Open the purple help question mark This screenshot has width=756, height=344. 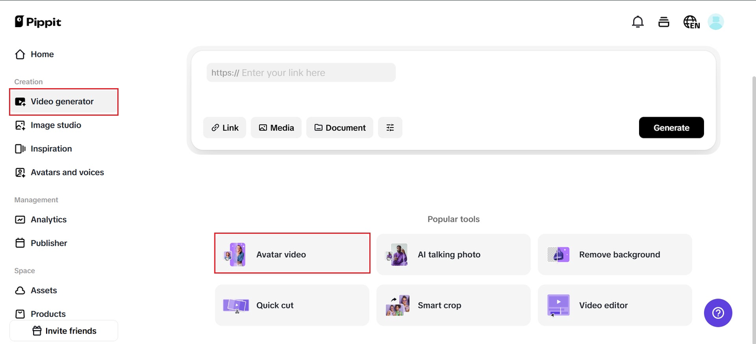tap(718, 313)
